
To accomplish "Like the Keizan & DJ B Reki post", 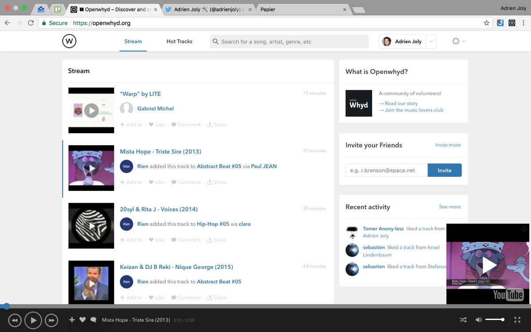I will [x=157, y=297].
